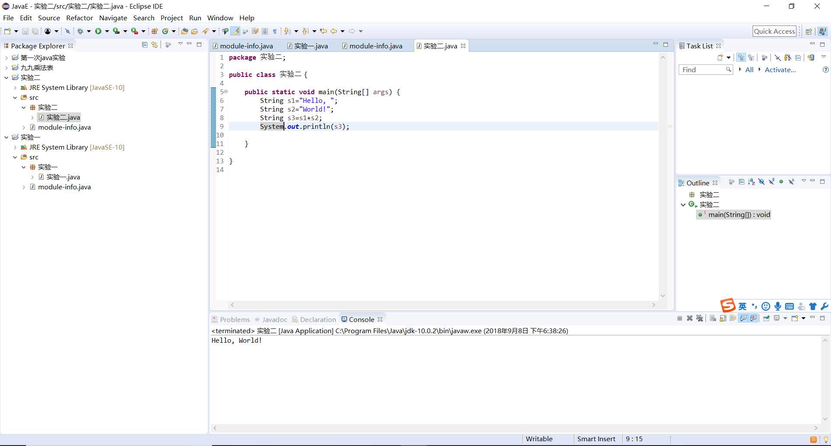Switch to the Problems tab
Screen dimensions: 831x446
pos(231,319)
